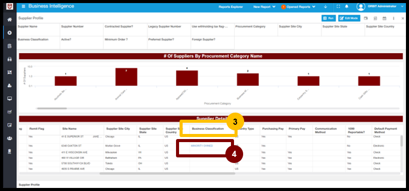
Task: Expand the Opened Reports dropdown
Action: [x=298, y=7]
